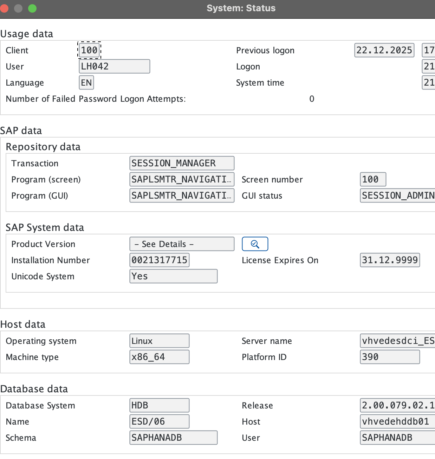Click the Platform ID field showing 390

[x=390, y=357]
